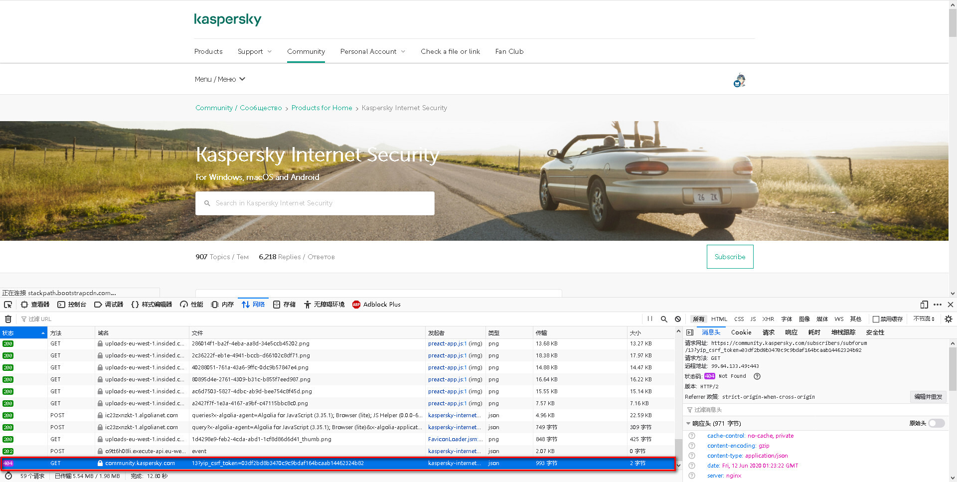957x482 pixels.
Task: Toggle responsive design mode icon
Action: click(924, 305)
